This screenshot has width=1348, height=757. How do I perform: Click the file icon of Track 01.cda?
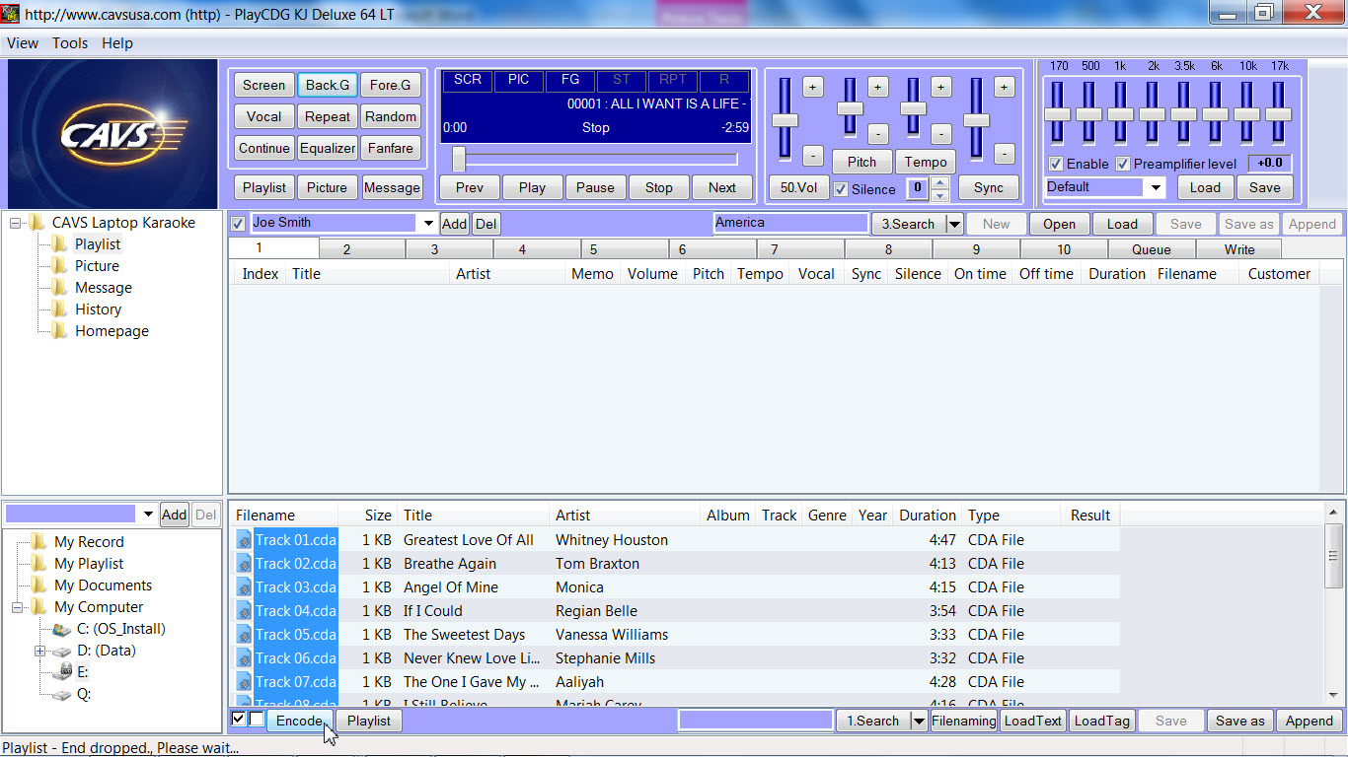pos(244,540)
